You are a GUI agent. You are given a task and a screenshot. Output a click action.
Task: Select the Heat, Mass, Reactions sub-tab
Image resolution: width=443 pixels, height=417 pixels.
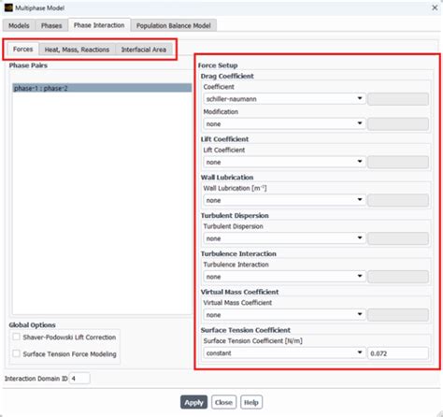pos(77,50)
